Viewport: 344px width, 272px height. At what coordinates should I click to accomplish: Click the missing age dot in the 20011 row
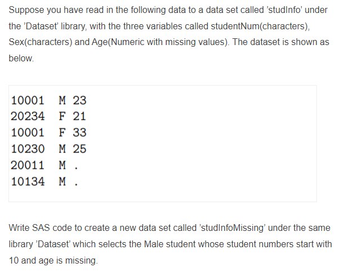point(76,168)
